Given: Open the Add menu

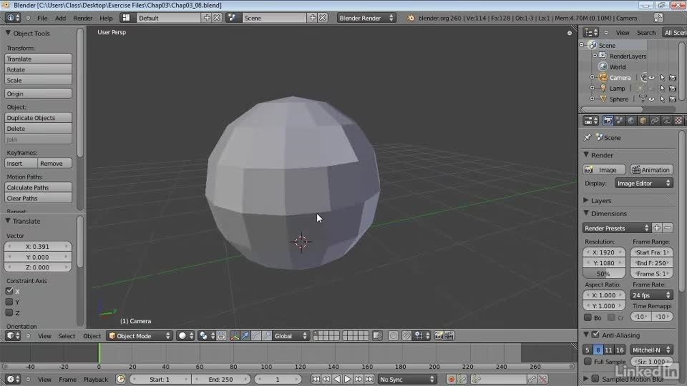Looking at the screenshot, I should tap(60, 18).
